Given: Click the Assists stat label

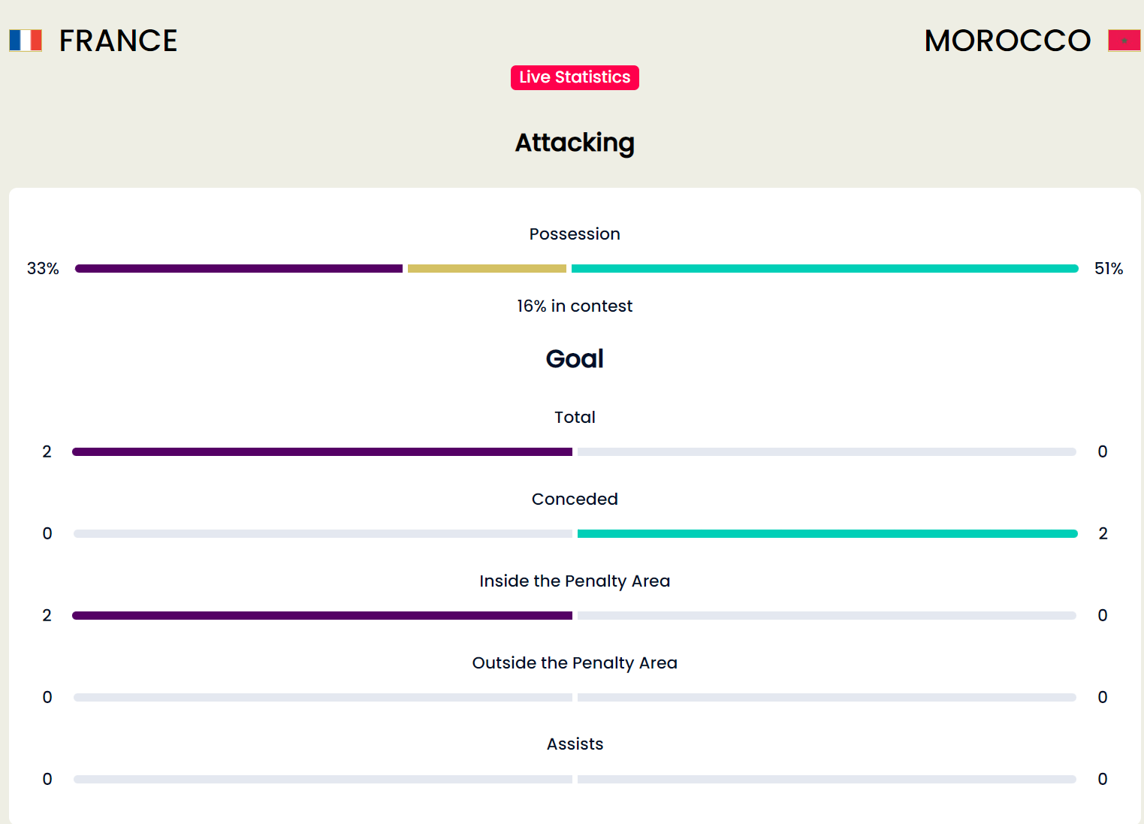Looking at the screenshot, I should click(x=575, y=744).
